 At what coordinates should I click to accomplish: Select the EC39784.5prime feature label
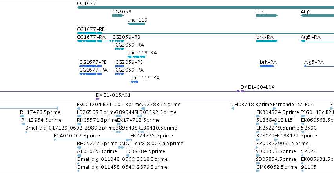click(x=145, y=151)
